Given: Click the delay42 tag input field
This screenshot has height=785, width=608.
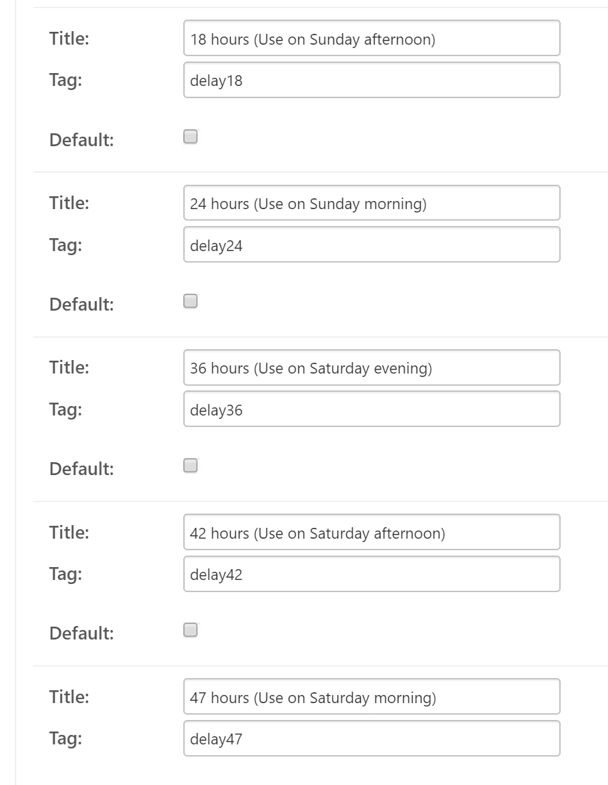Looking at the screenshot, I should pyautogui.click(x=371, y=575).
